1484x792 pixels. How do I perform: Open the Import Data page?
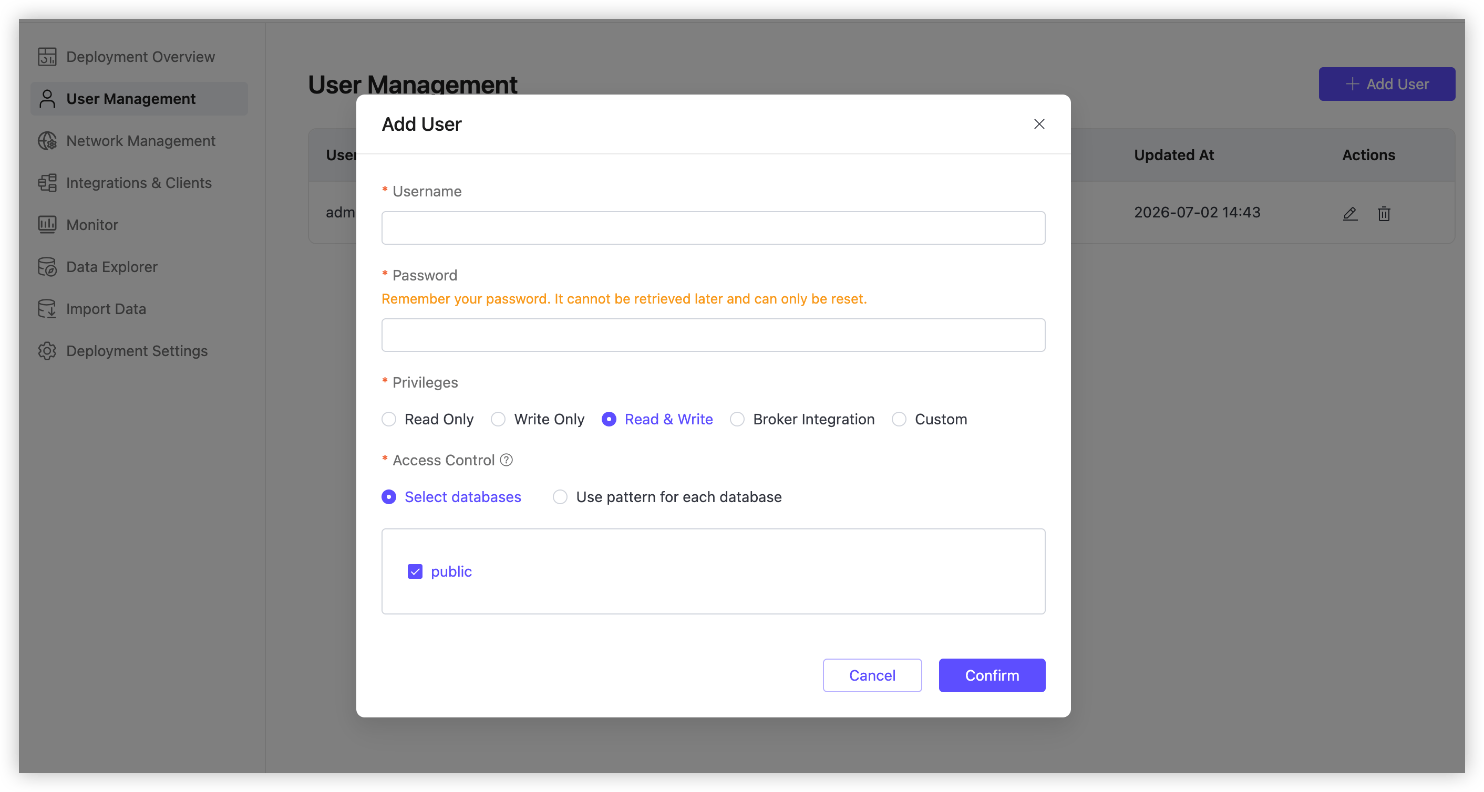tap(139, 308)
